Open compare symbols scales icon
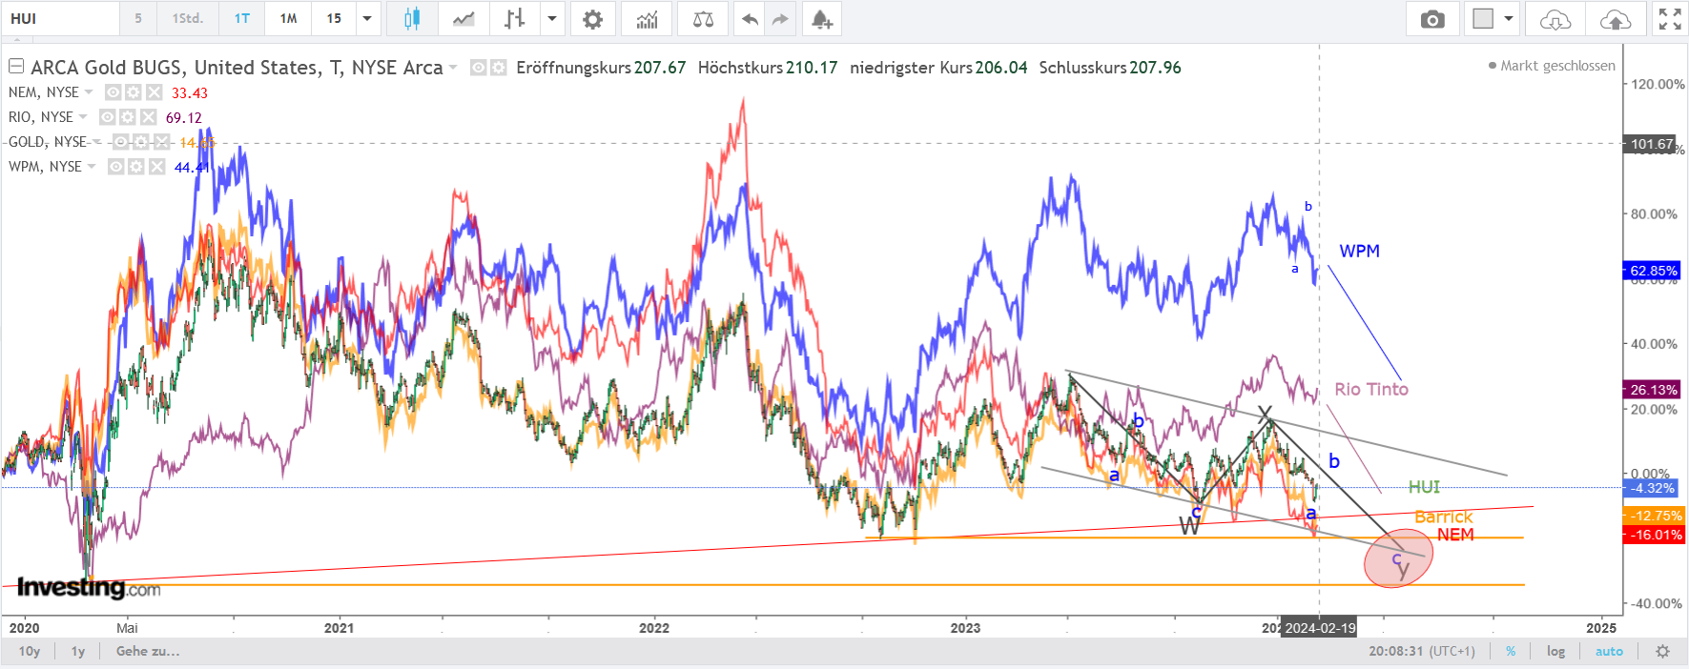This screenshot has width=1689, height=669. click(x=703, y=19)
